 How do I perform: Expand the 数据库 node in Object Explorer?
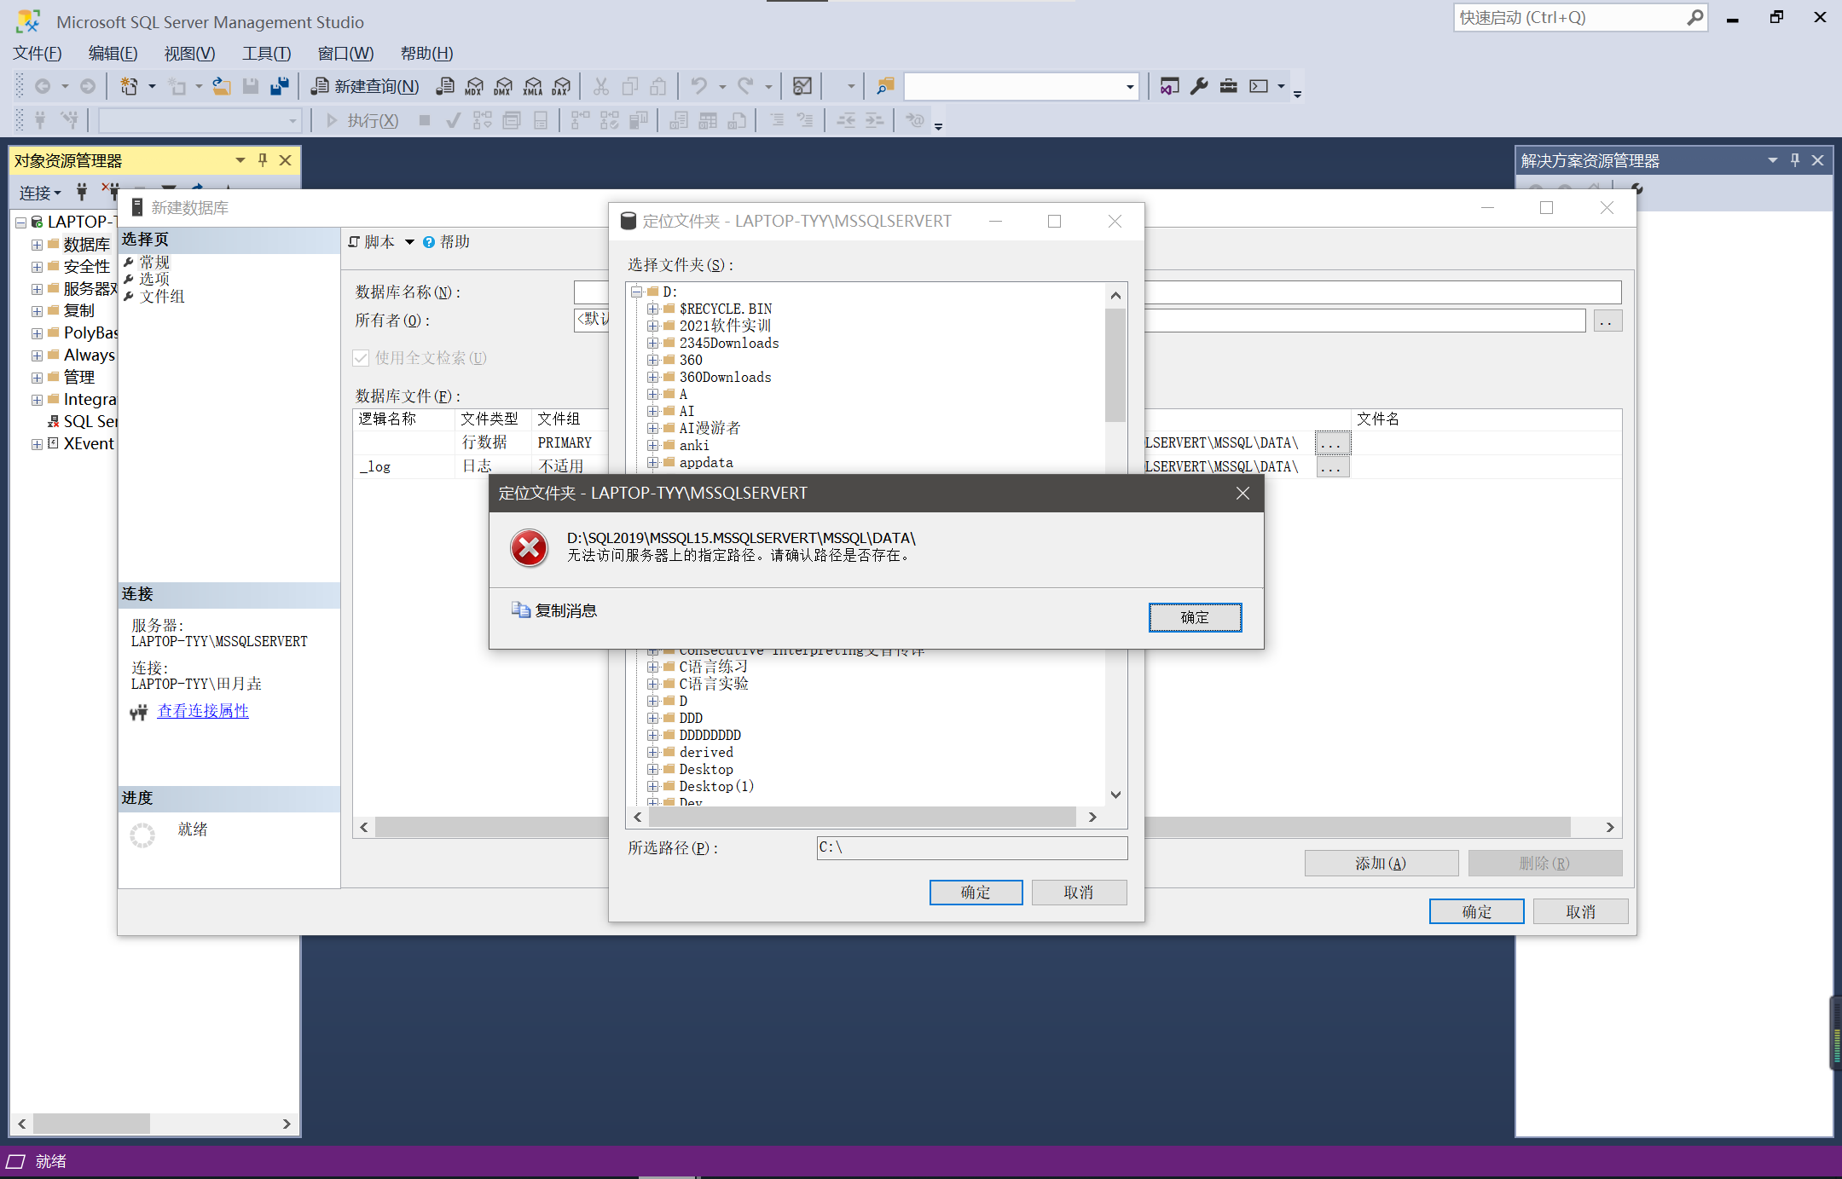[x=37, y=245]
